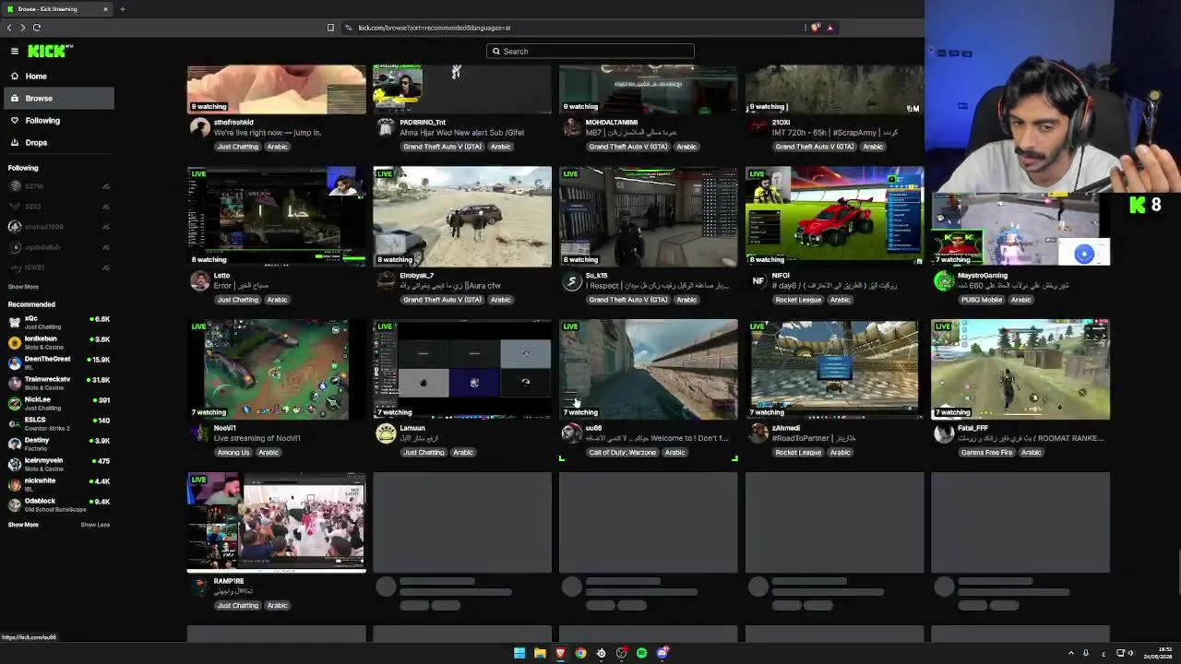Viewport: 1181px width, 664px height.
Task: Open Drops in the sidebar
Action: [x=57, y=143]
